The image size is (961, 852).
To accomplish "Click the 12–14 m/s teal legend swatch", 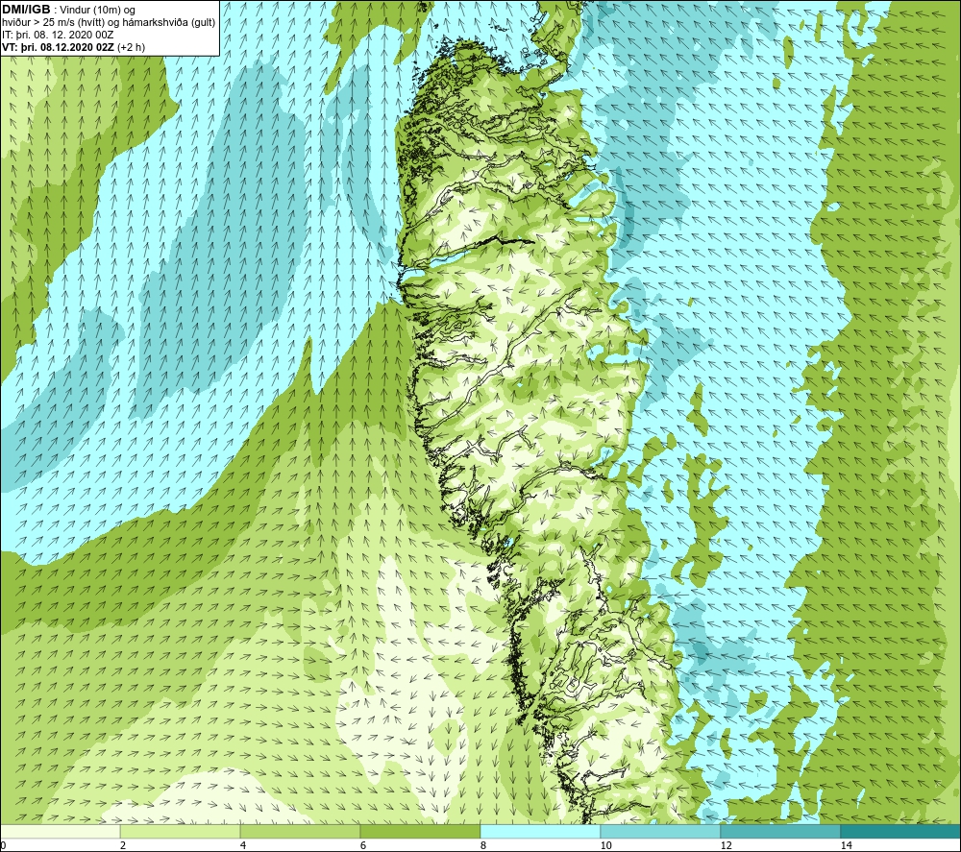I will point(780,831).
